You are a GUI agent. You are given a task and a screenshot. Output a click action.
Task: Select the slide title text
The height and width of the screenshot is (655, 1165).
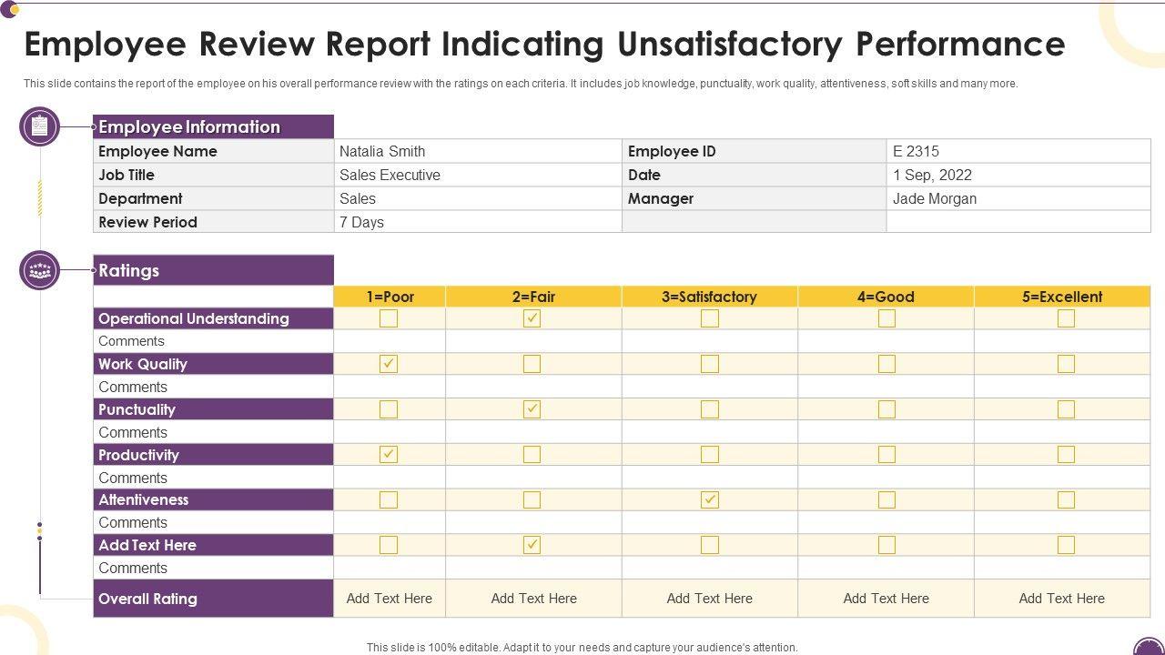(544, 44)
